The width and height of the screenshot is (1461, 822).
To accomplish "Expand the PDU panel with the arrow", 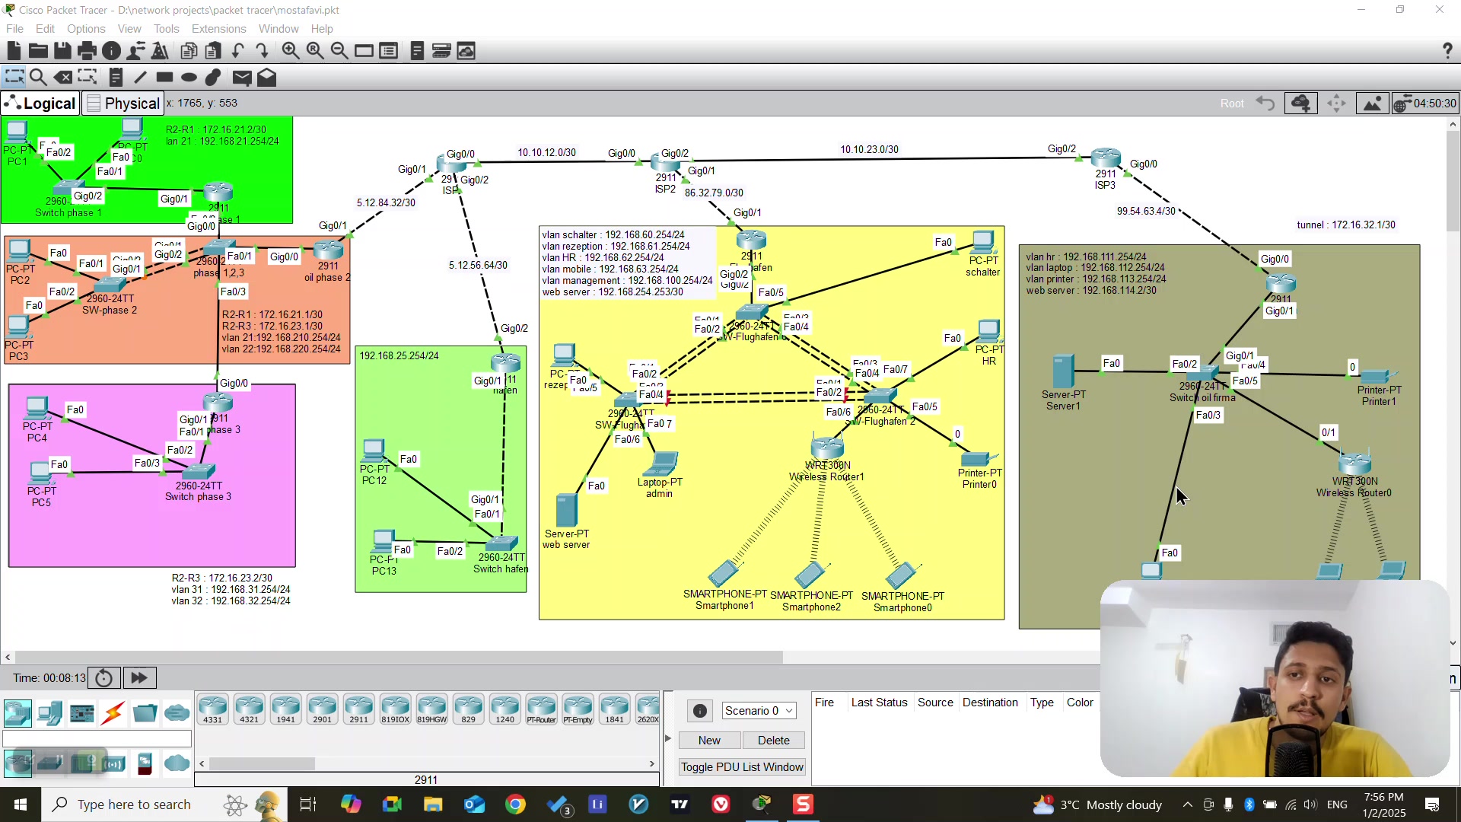I will pyautogui.click(x=668, y=738).
